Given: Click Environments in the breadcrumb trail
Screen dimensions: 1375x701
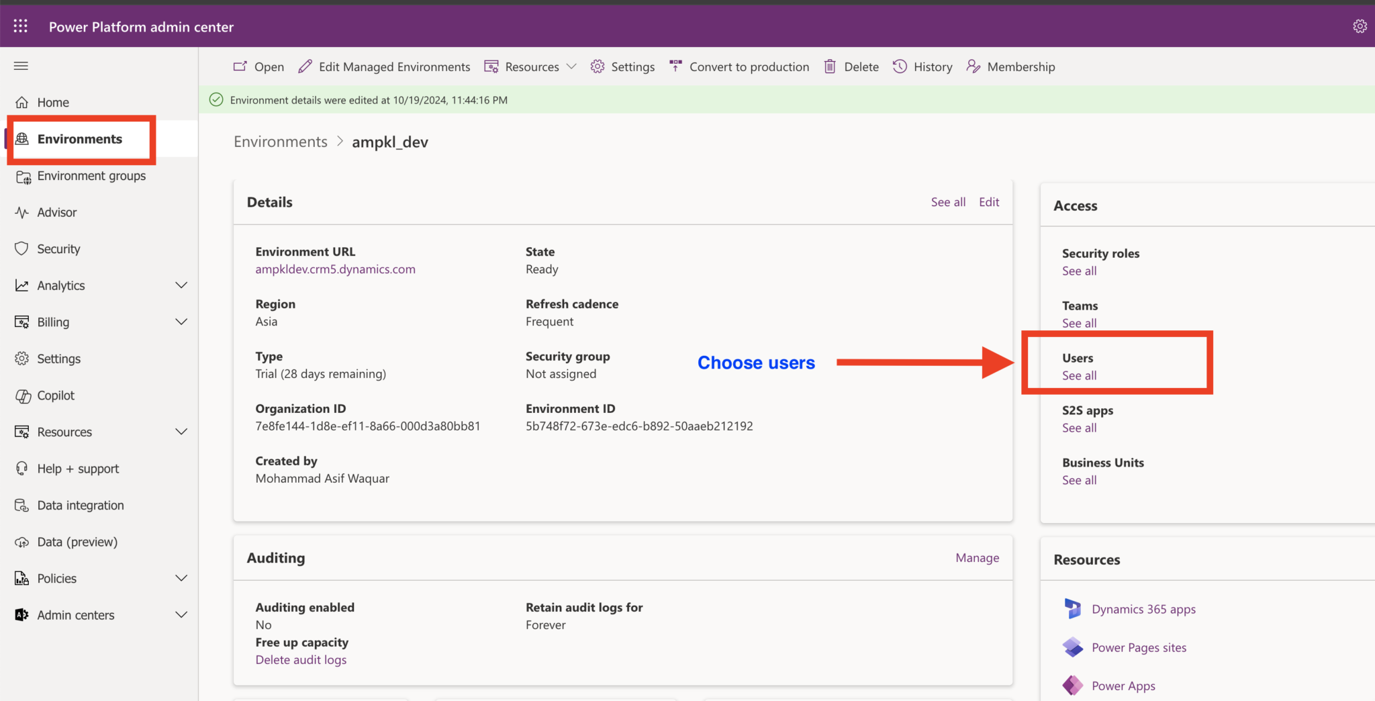Looking at the screenshot, I should point(280,141).
